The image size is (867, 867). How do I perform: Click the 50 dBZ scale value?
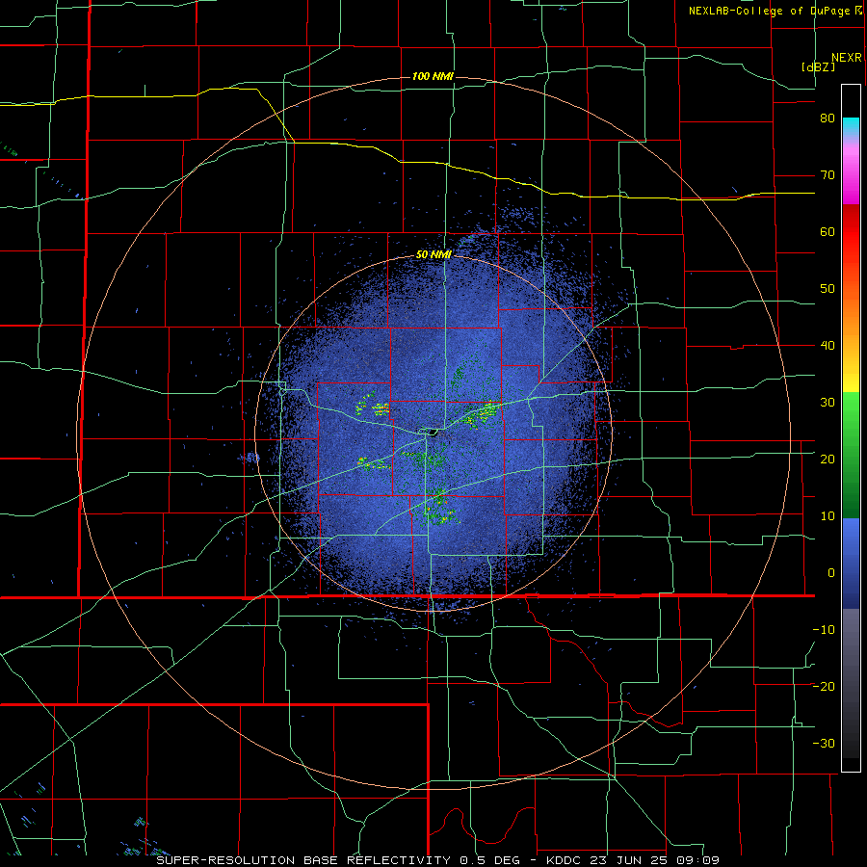[828, 289]
